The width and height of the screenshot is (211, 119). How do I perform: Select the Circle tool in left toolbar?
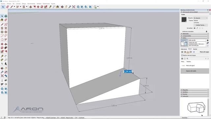tap(2, 32)
